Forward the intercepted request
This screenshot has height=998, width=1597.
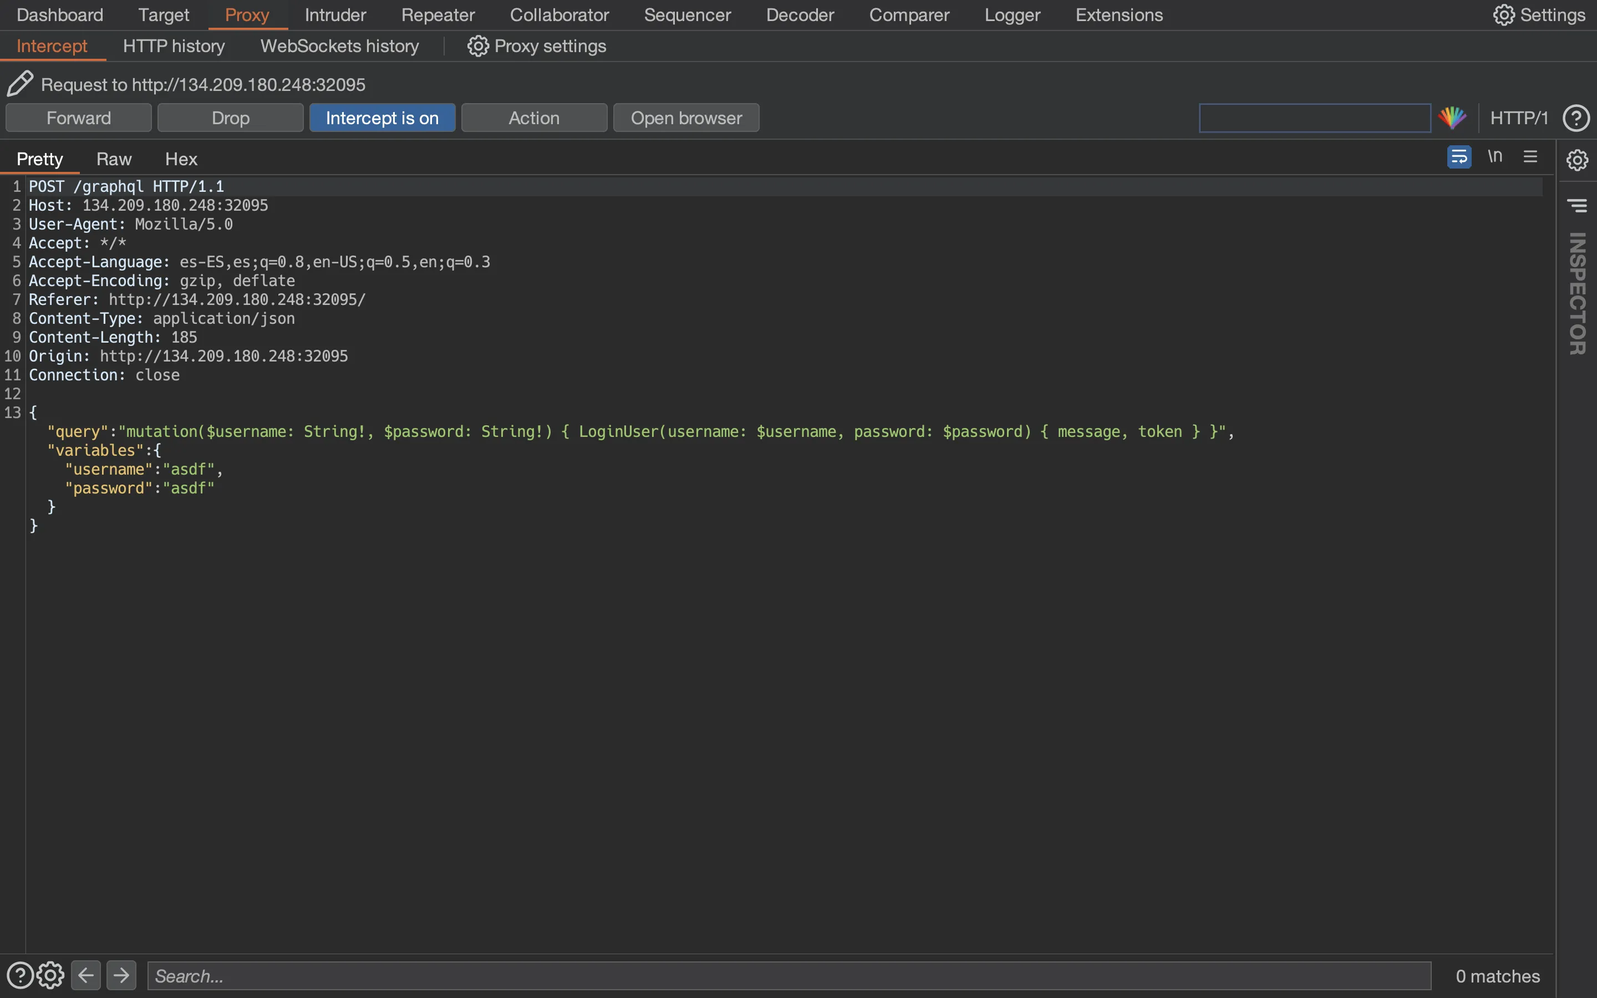(x=79, y=118)
